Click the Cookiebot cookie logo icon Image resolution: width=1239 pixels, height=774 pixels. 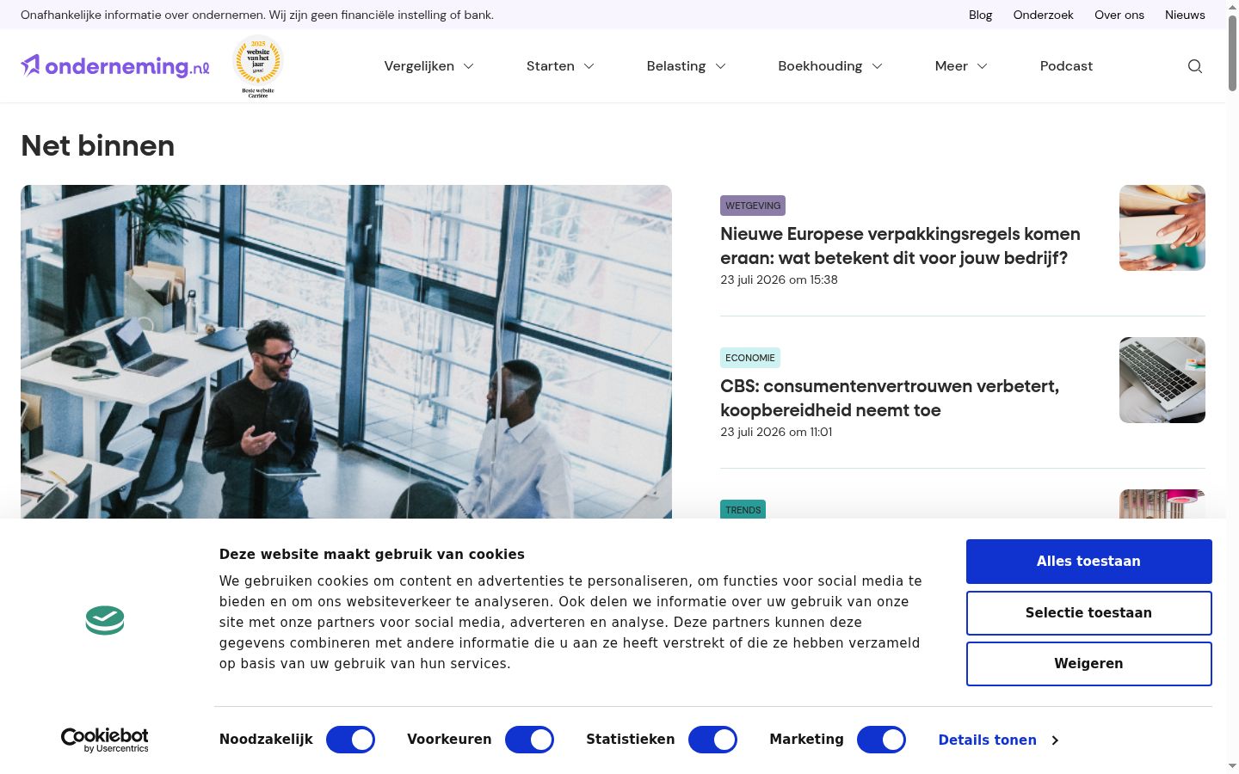click(x=105, y=620)
